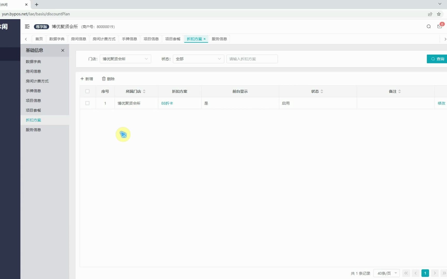Screen dimensions: 447x279
Task: Open 房间计费方式 in the sidebar
Action: click(x=45, y=81)
